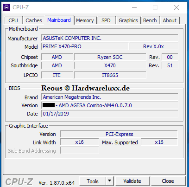Click the Close button at bottom
Viewport: 189px width, 187px height.
(x=168, y=181)
